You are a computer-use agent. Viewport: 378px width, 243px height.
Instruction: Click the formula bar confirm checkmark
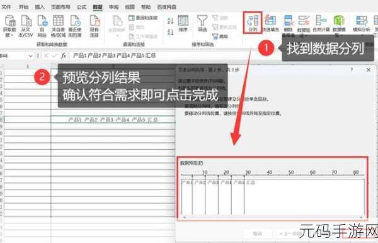pos(54,55)
